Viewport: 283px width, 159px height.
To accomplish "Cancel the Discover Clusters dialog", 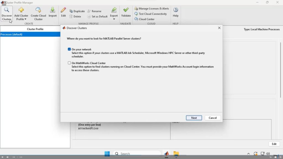I will tap(212, 118).
